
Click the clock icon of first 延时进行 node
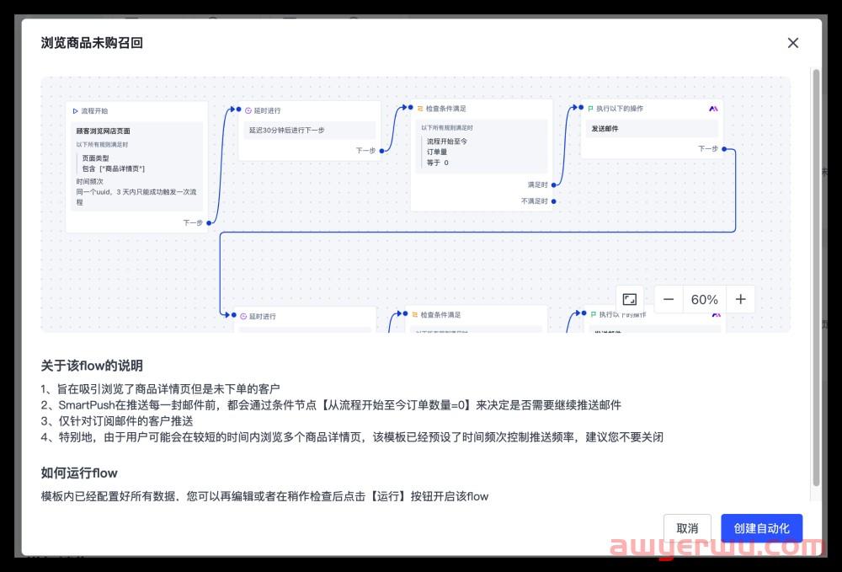tap(248, 110)
